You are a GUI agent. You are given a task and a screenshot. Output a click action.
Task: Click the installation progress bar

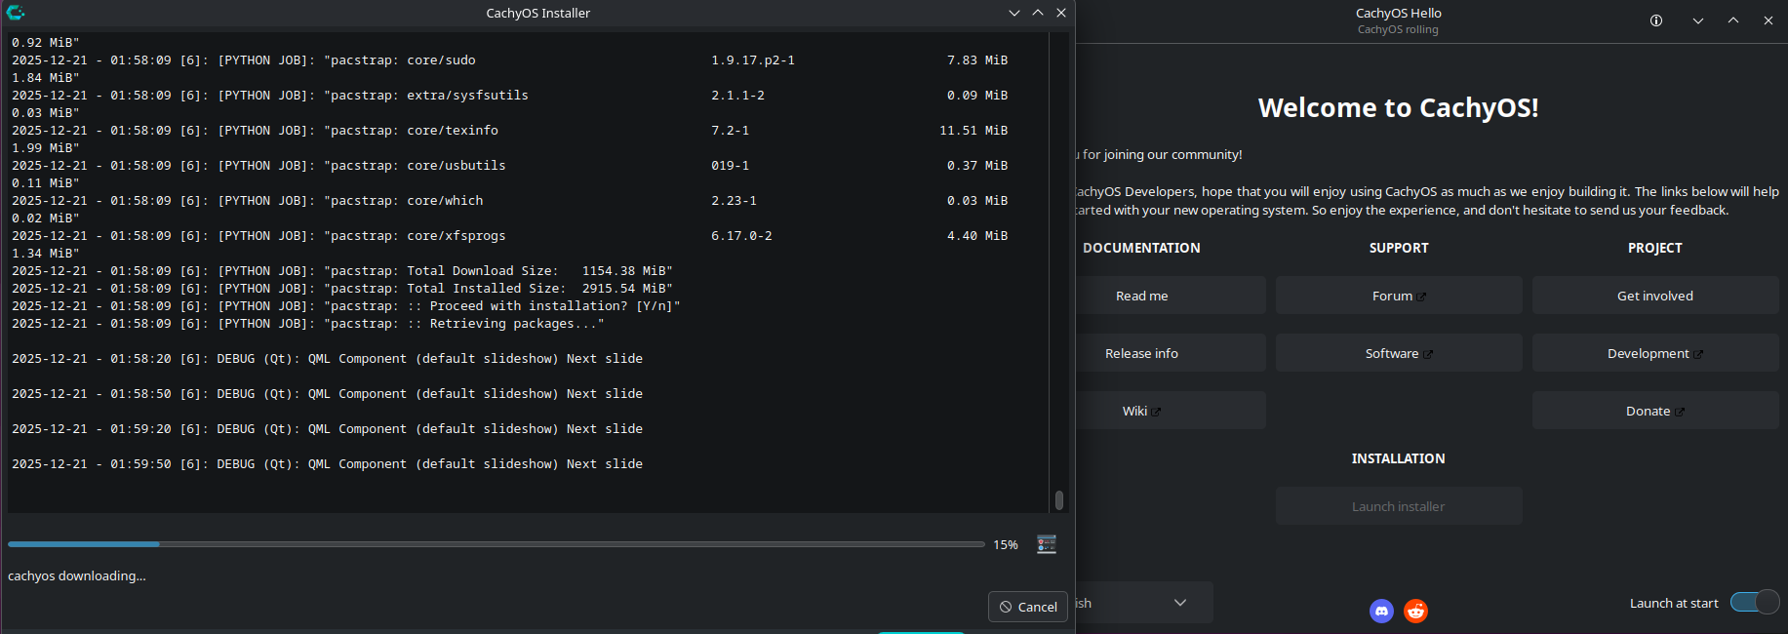[x=497, y=544]
